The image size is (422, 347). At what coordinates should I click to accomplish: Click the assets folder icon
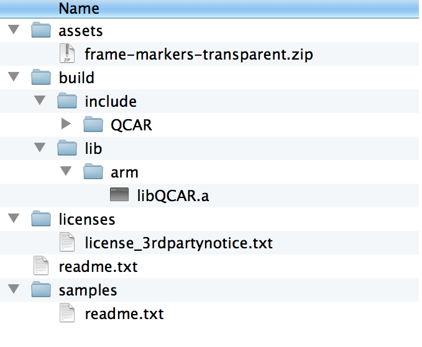click(41, 30)
